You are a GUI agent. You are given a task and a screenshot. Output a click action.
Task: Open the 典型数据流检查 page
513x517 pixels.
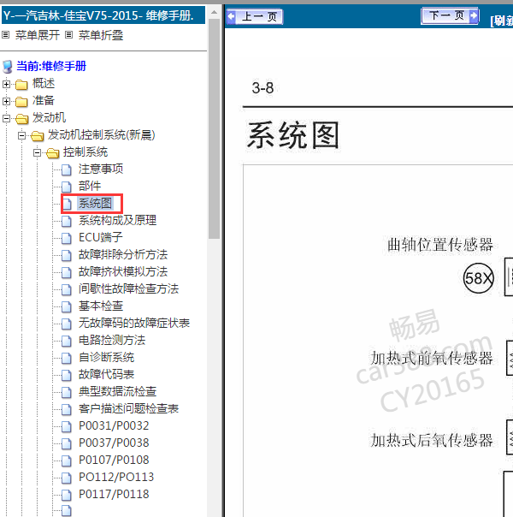[x=117, y=392]
